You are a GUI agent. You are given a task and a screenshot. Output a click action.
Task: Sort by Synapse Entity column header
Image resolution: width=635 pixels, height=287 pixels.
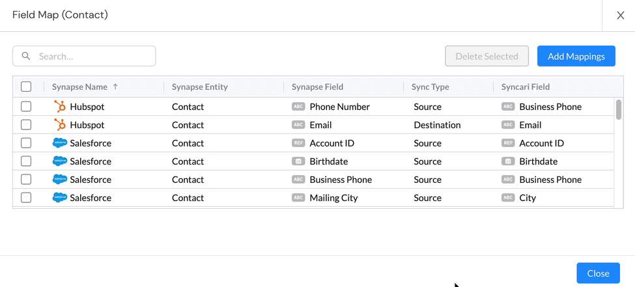coord(200,87)
